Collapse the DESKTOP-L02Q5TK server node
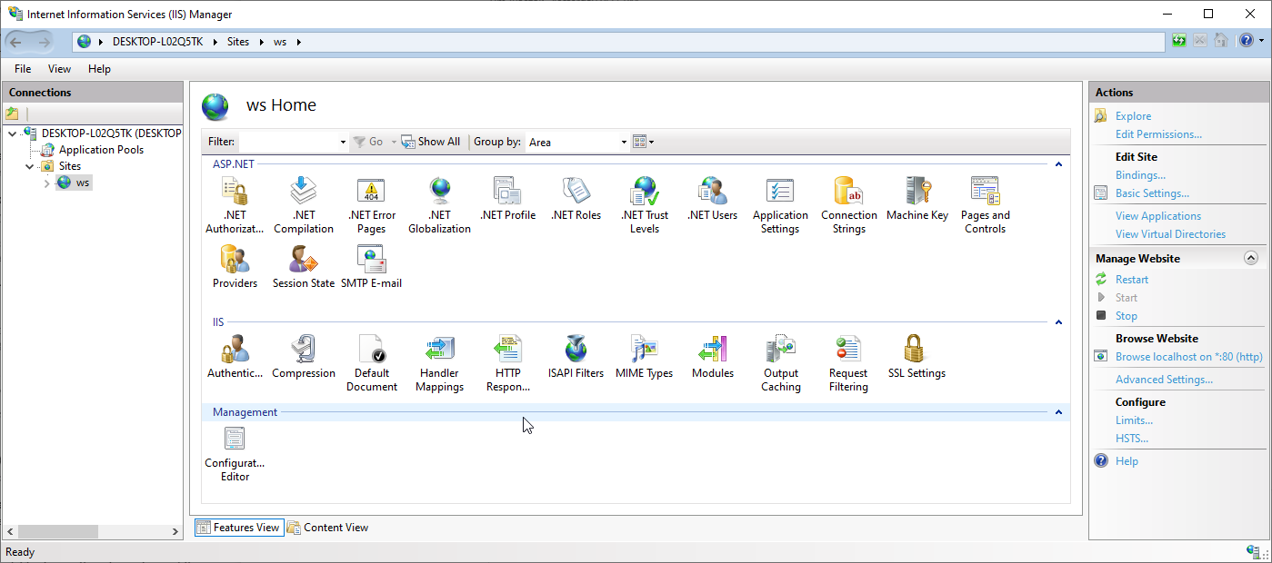 point(12,133)
